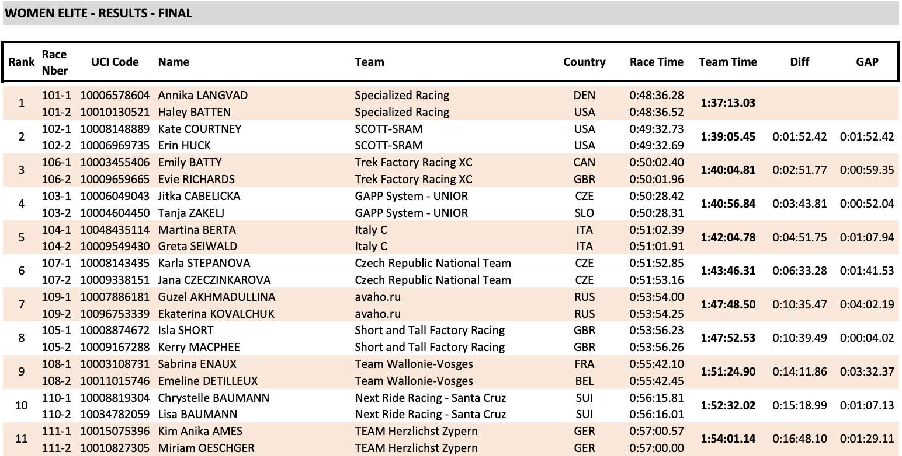Click team time 1:40:04.81
Image resolution: width=902 pixels, height=456 pixels.
pyautogui.click(x=728, y=170)
